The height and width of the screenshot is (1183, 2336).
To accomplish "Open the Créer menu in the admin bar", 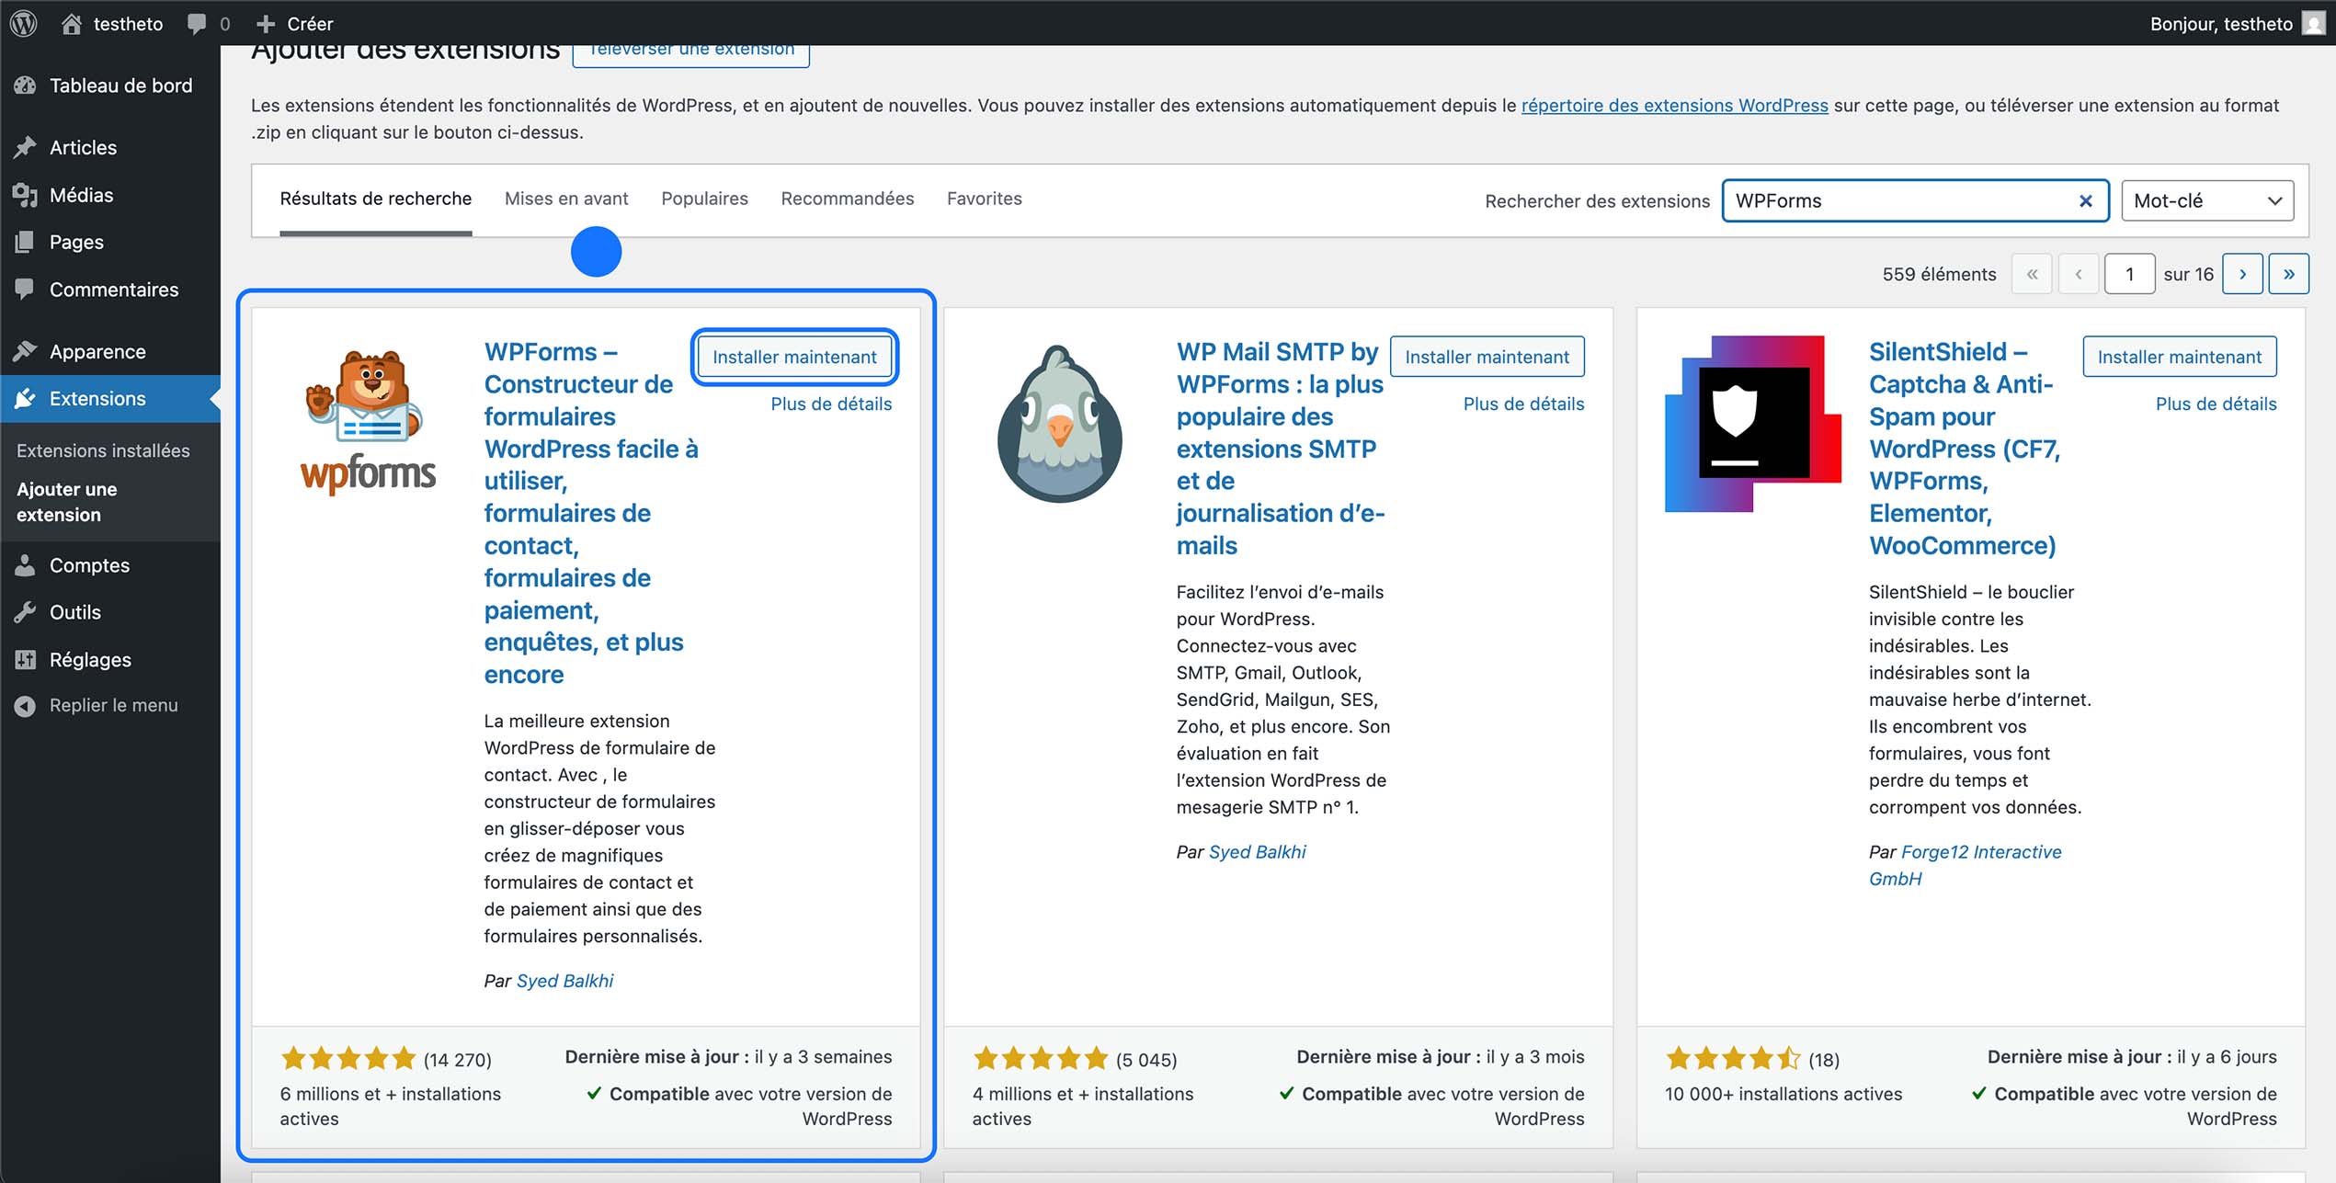I will point(294,23).
